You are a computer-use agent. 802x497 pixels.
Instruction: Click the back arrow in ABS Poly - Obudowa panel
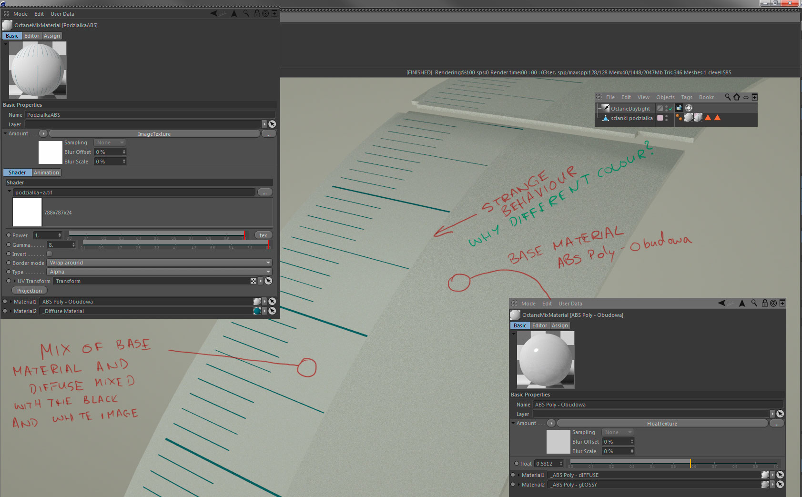pyautogui.click(x=722, y=303)
